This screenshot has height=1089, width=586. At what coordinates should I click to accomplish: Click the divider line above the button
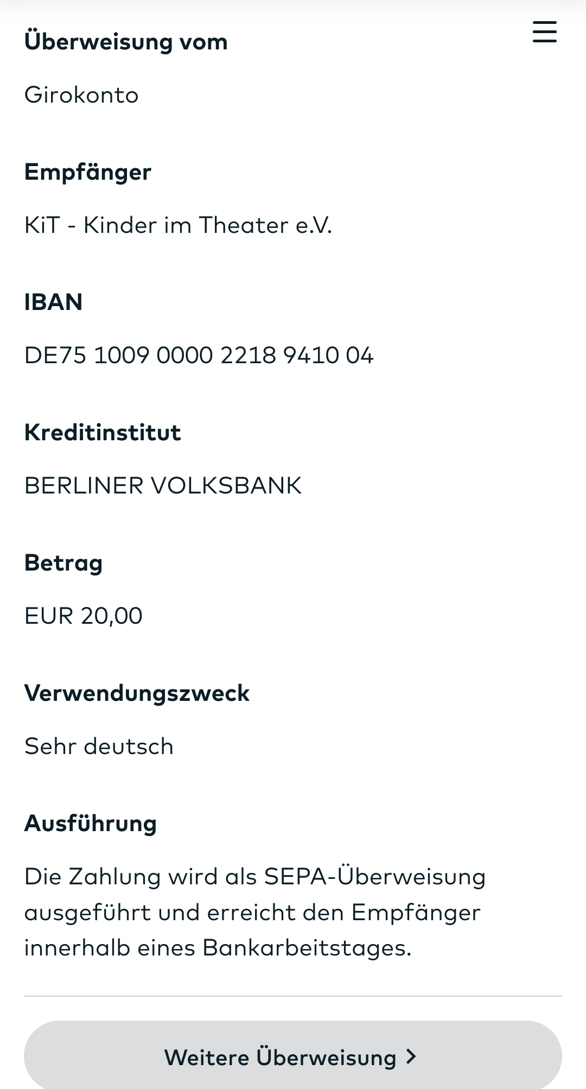pos(293,996)
